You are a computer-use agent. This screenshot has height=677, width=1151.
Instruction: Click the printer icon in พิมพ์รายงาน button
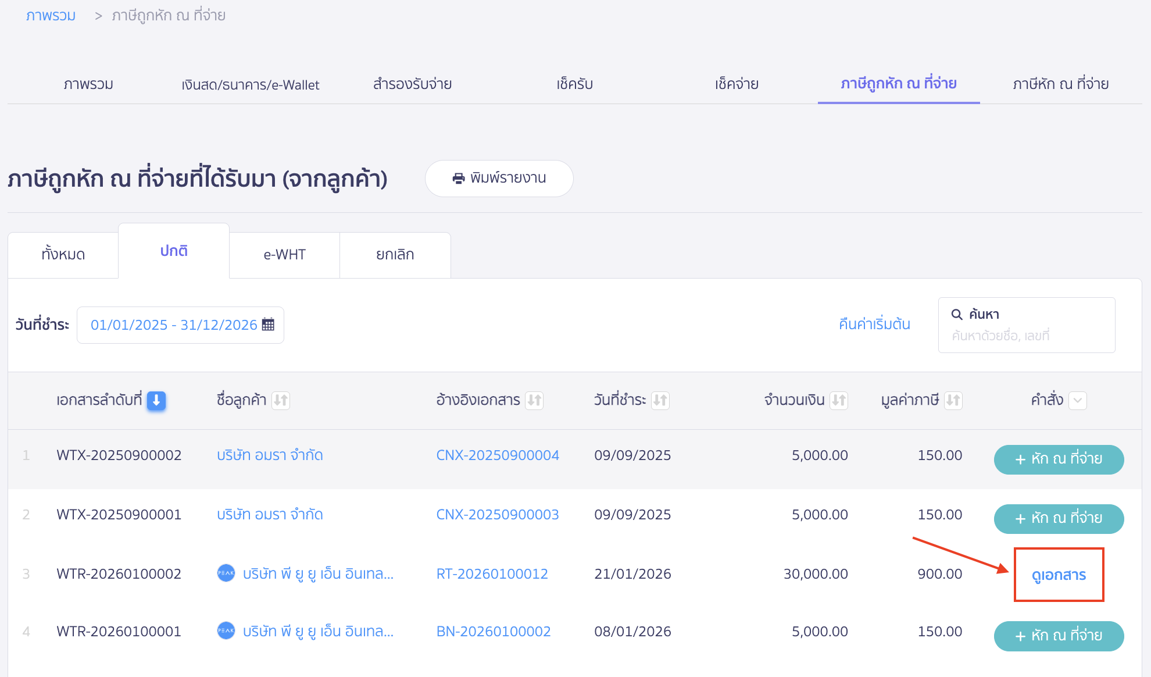coord(459,179)
